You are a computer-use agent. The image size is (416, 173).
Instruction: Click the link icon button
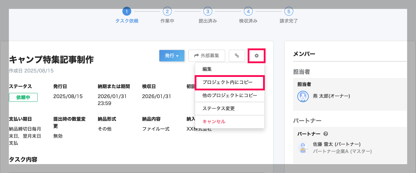point(237,56)
